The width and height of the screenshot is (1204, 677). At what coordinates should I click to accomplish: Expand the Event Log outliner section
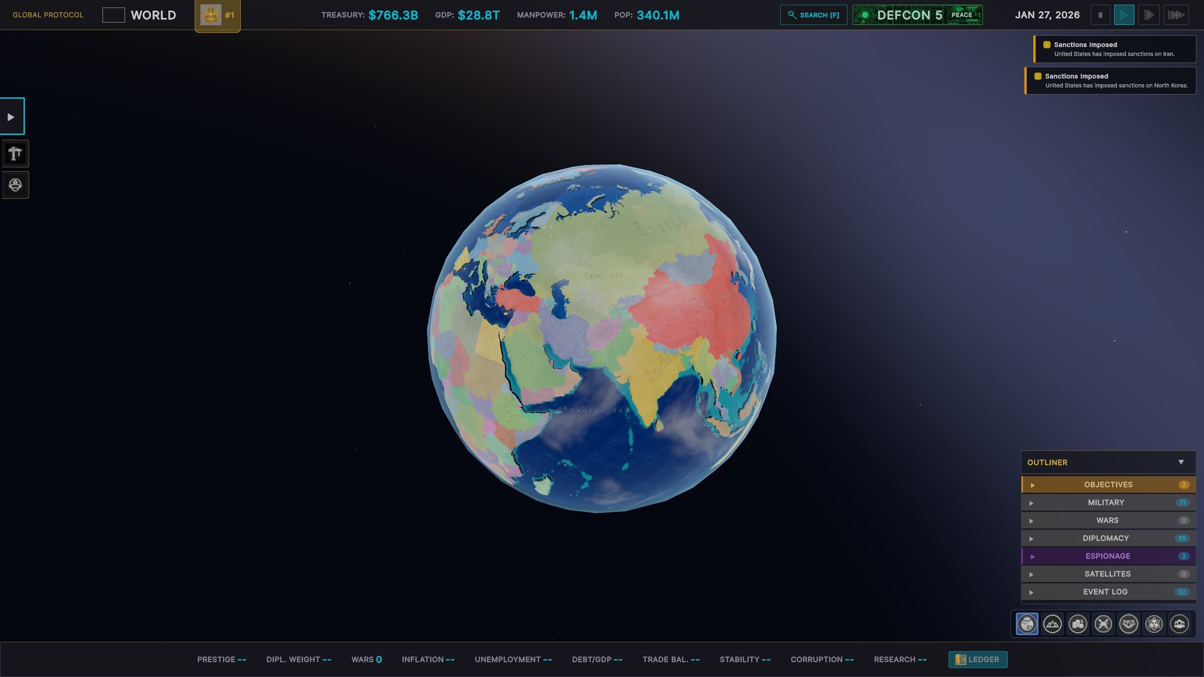[1109, 592]
